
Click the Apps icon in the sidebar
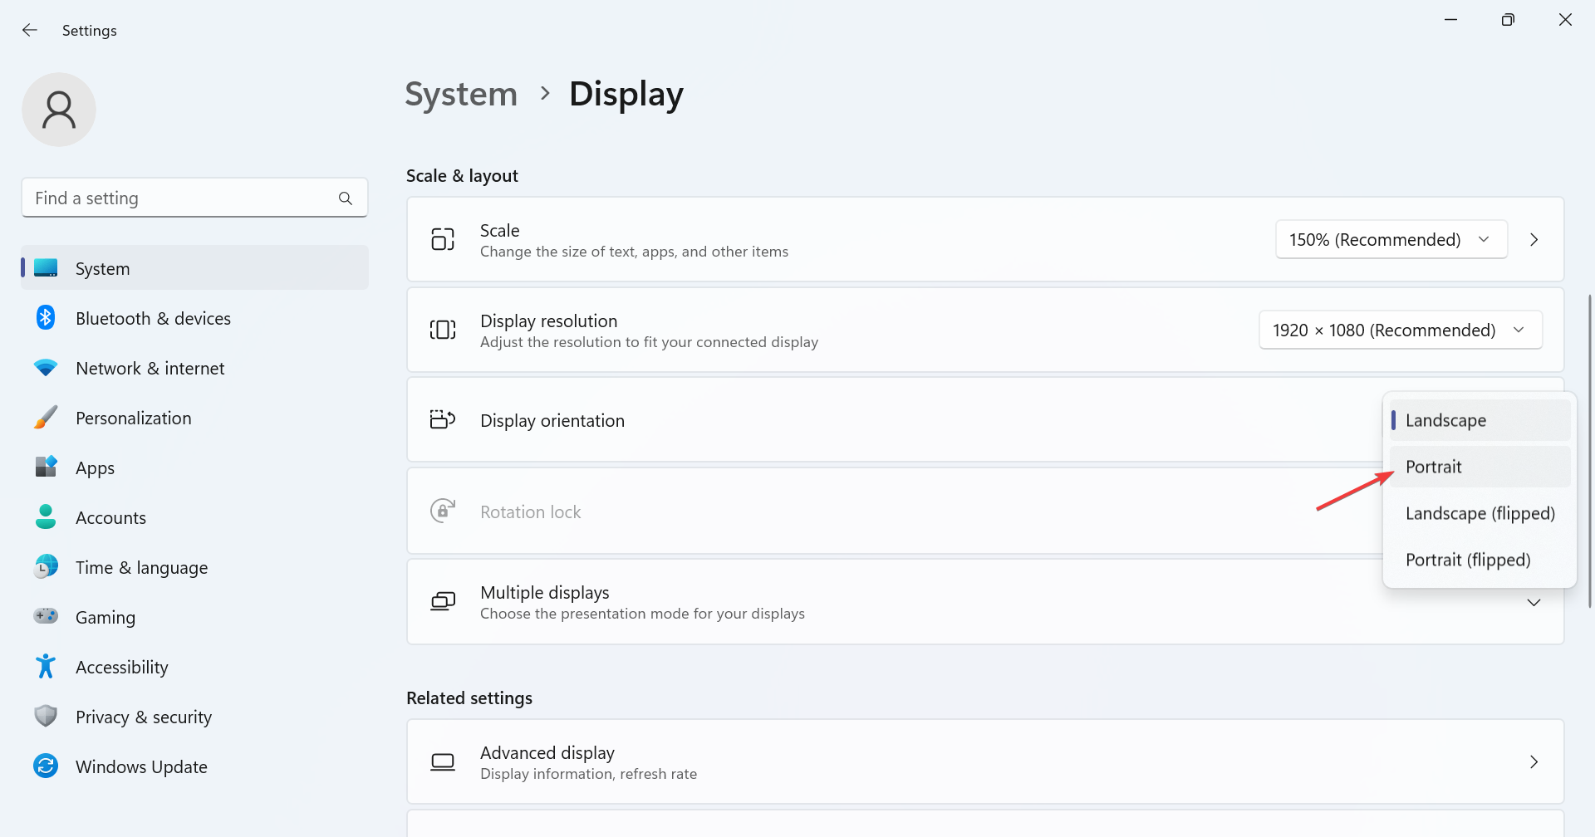[46, 467]
